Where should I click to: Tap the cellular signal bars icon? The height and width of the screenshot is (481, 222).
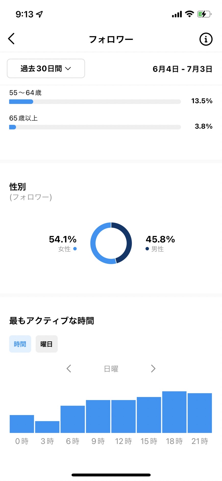(x=177, y=14)
